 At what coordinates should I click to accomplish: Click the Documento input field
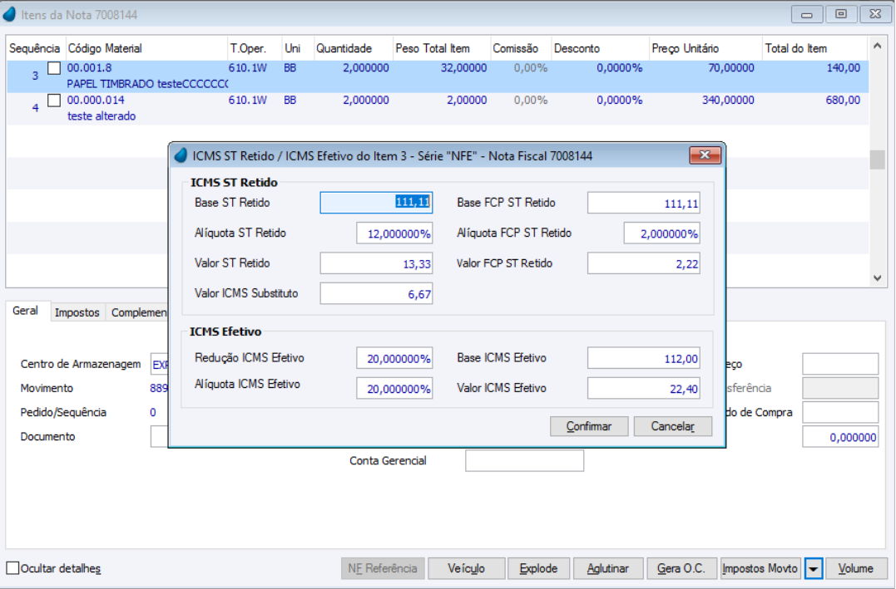click(160, 437)
